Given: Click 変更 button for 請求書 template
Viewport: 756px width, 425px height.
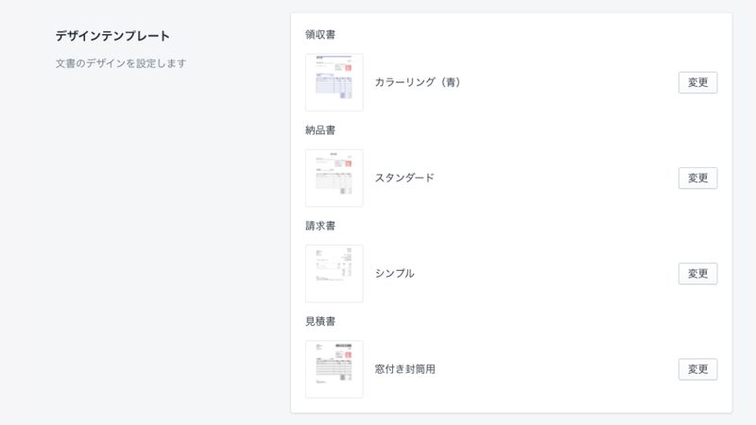Looking at the screenshot, I should point(697,273).
